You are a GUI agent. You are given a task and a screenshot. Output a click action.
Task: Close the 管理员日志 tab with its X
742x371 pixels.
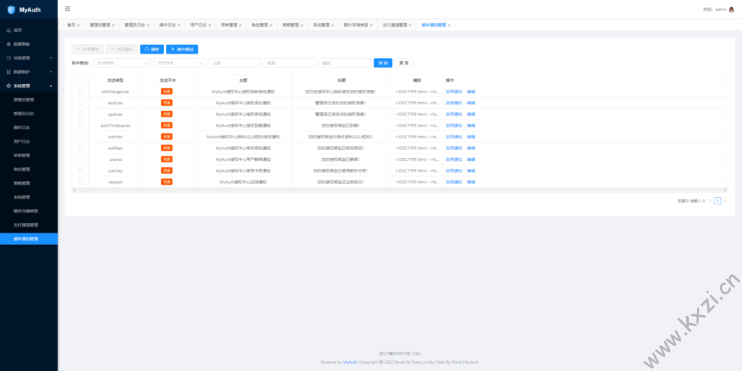click(148, 25)
